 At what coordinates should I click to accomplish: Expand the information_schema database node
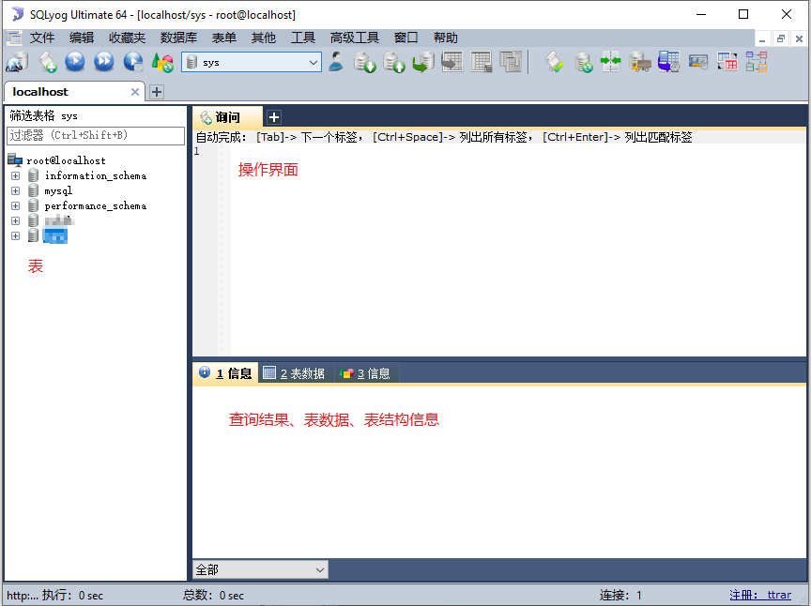(16, 175)
